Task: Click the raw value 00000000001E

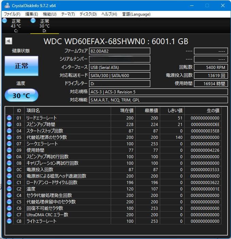Action: point(205,189)
